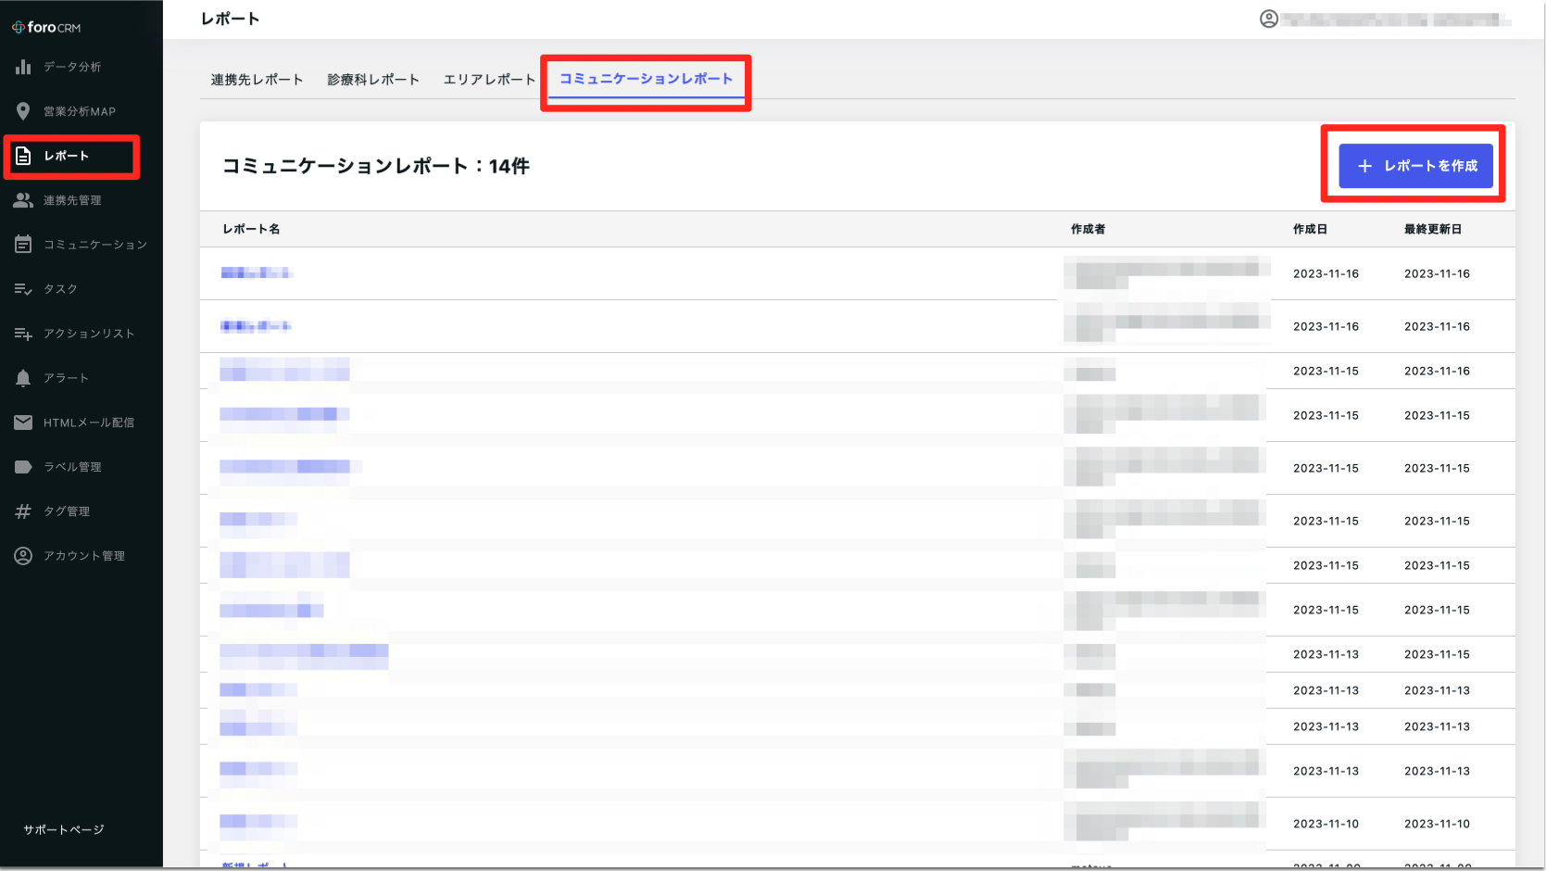
Task: Click the plus icon on the レポートを作成 button
Action: (1364, 166)
